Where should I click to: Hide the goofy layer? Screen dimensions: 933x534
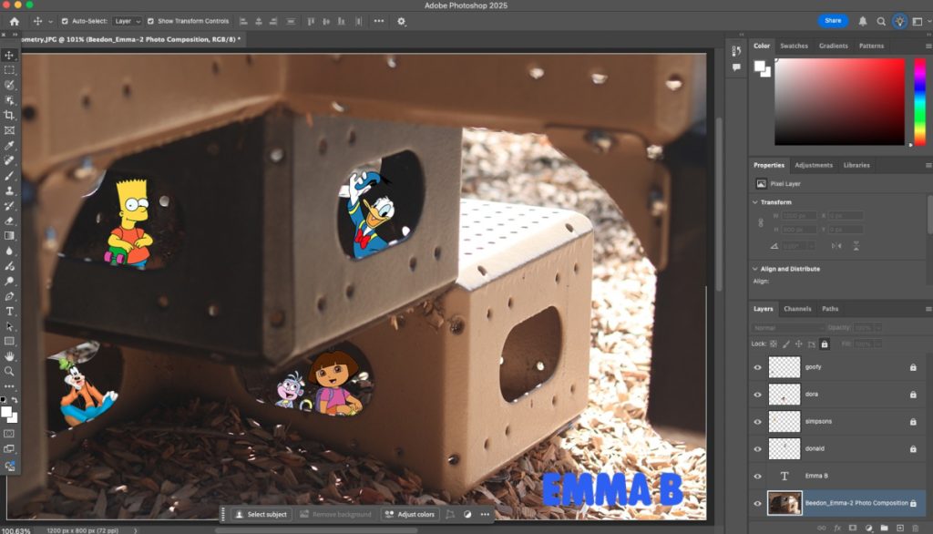pyautogui.click(x=757, y=367)
